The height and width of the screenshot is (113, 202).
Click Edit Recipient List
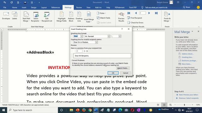click(x=47, y=17)
